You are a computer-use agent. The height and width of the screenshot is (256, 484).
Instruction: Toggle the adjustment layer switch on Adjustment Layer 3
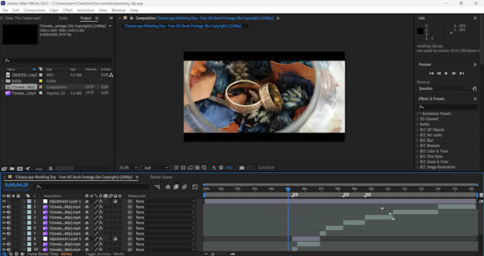115,239
